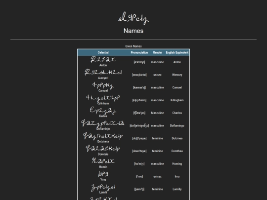Click the feminine gender cell in Dolcineia row
This screenshot has height=200, width=267.
coord(157,138)
